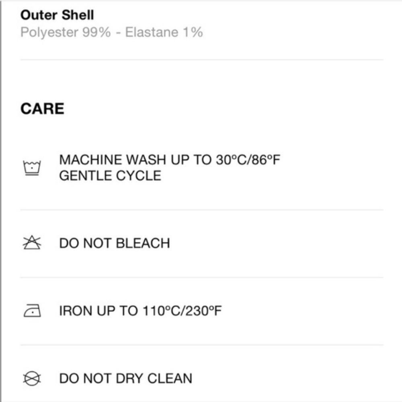Click the 1% elastane percentage
This screenshot has height=402, width=402.
point(193,33)
